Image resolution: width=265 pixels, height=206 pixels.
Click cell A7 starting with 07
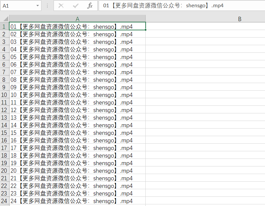[77, 72]
